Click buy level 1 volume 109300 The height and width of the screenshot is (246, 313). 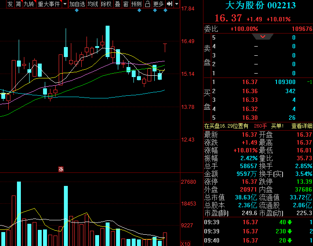285,82
